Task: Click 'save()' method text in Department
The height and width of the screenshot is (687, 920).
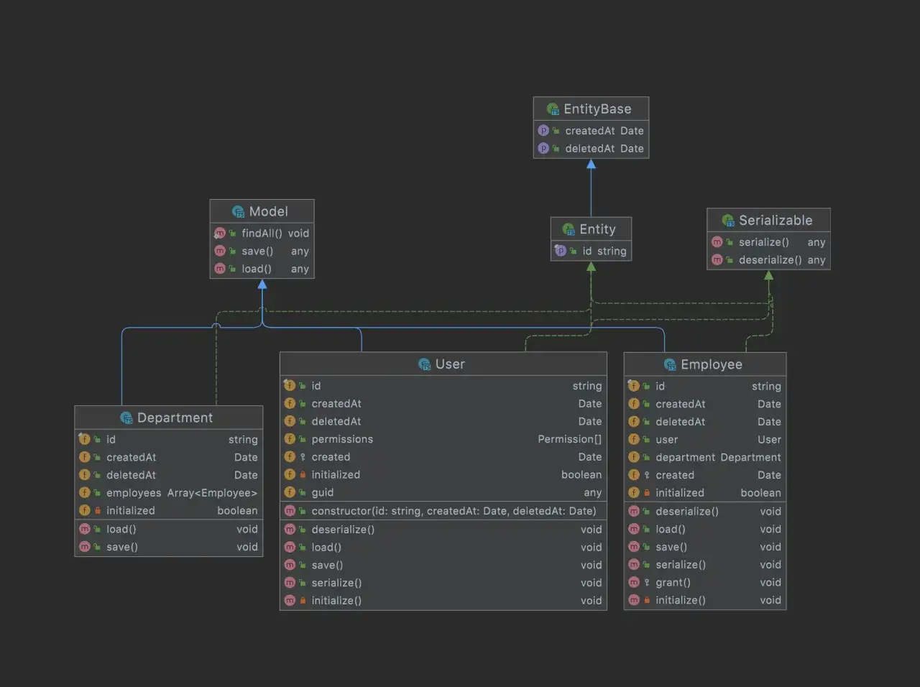Action: click(122, 548)
